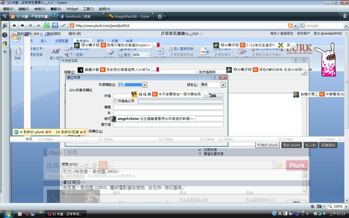Click the show desktop quick launch icon
The height and width of the screenshot is (218, 349).
20,214
